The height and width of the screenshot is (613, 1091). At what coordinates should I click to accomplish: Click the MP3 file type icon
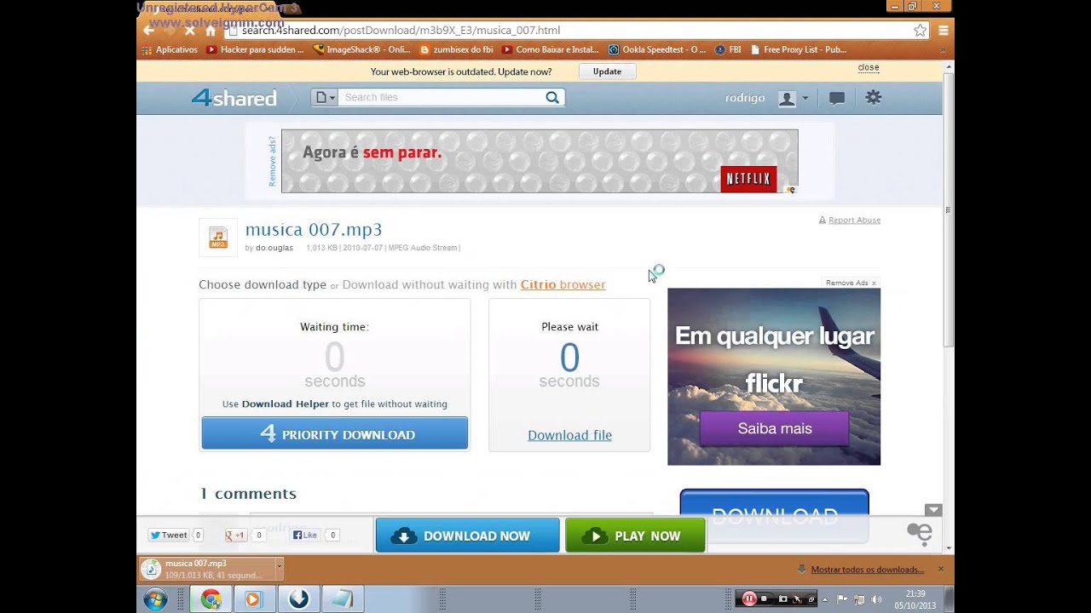click(218, 238)
